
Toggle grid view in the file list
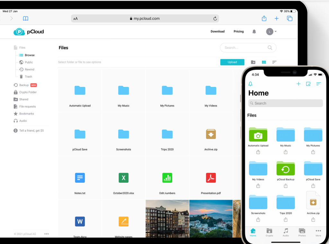[x=263, y=62]
